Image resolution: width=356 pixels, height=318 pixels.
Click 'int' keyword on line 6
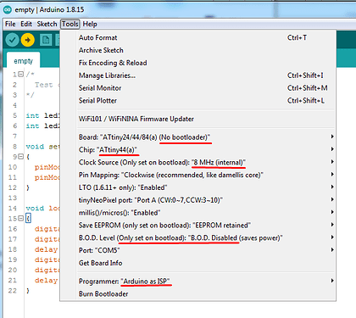tap(32, 126)
